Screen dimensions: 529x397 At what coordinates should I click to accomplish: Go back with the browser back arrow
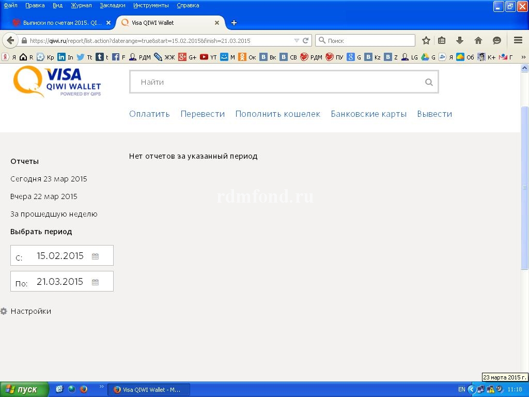coord(10,40)
